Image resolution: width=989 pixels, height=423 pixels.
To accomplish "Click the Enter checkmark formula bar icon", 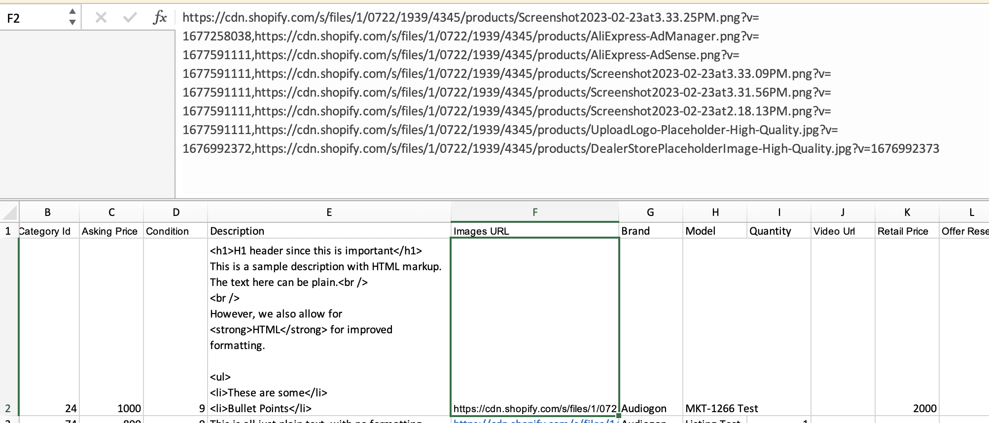I will coord(130,18).
